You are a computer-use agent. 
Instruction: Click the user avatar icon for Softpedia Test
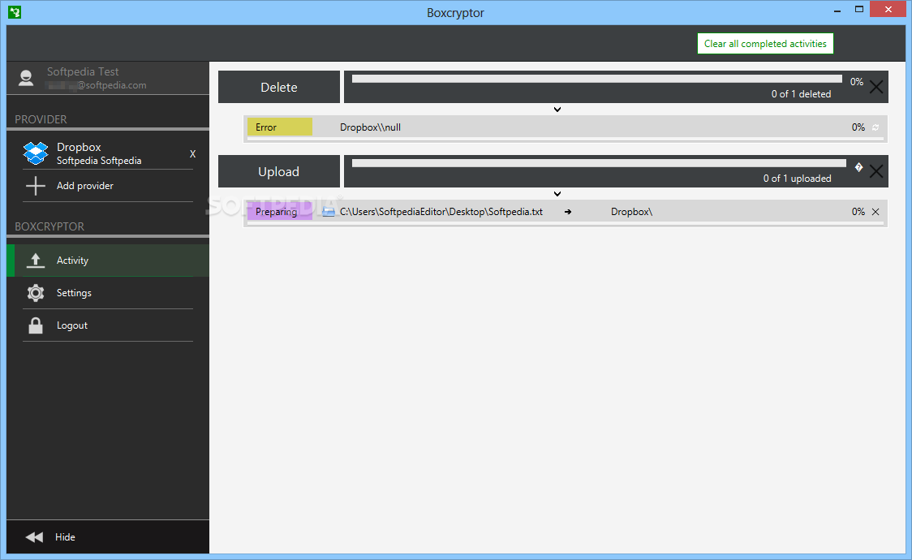(x=26, y=78)
